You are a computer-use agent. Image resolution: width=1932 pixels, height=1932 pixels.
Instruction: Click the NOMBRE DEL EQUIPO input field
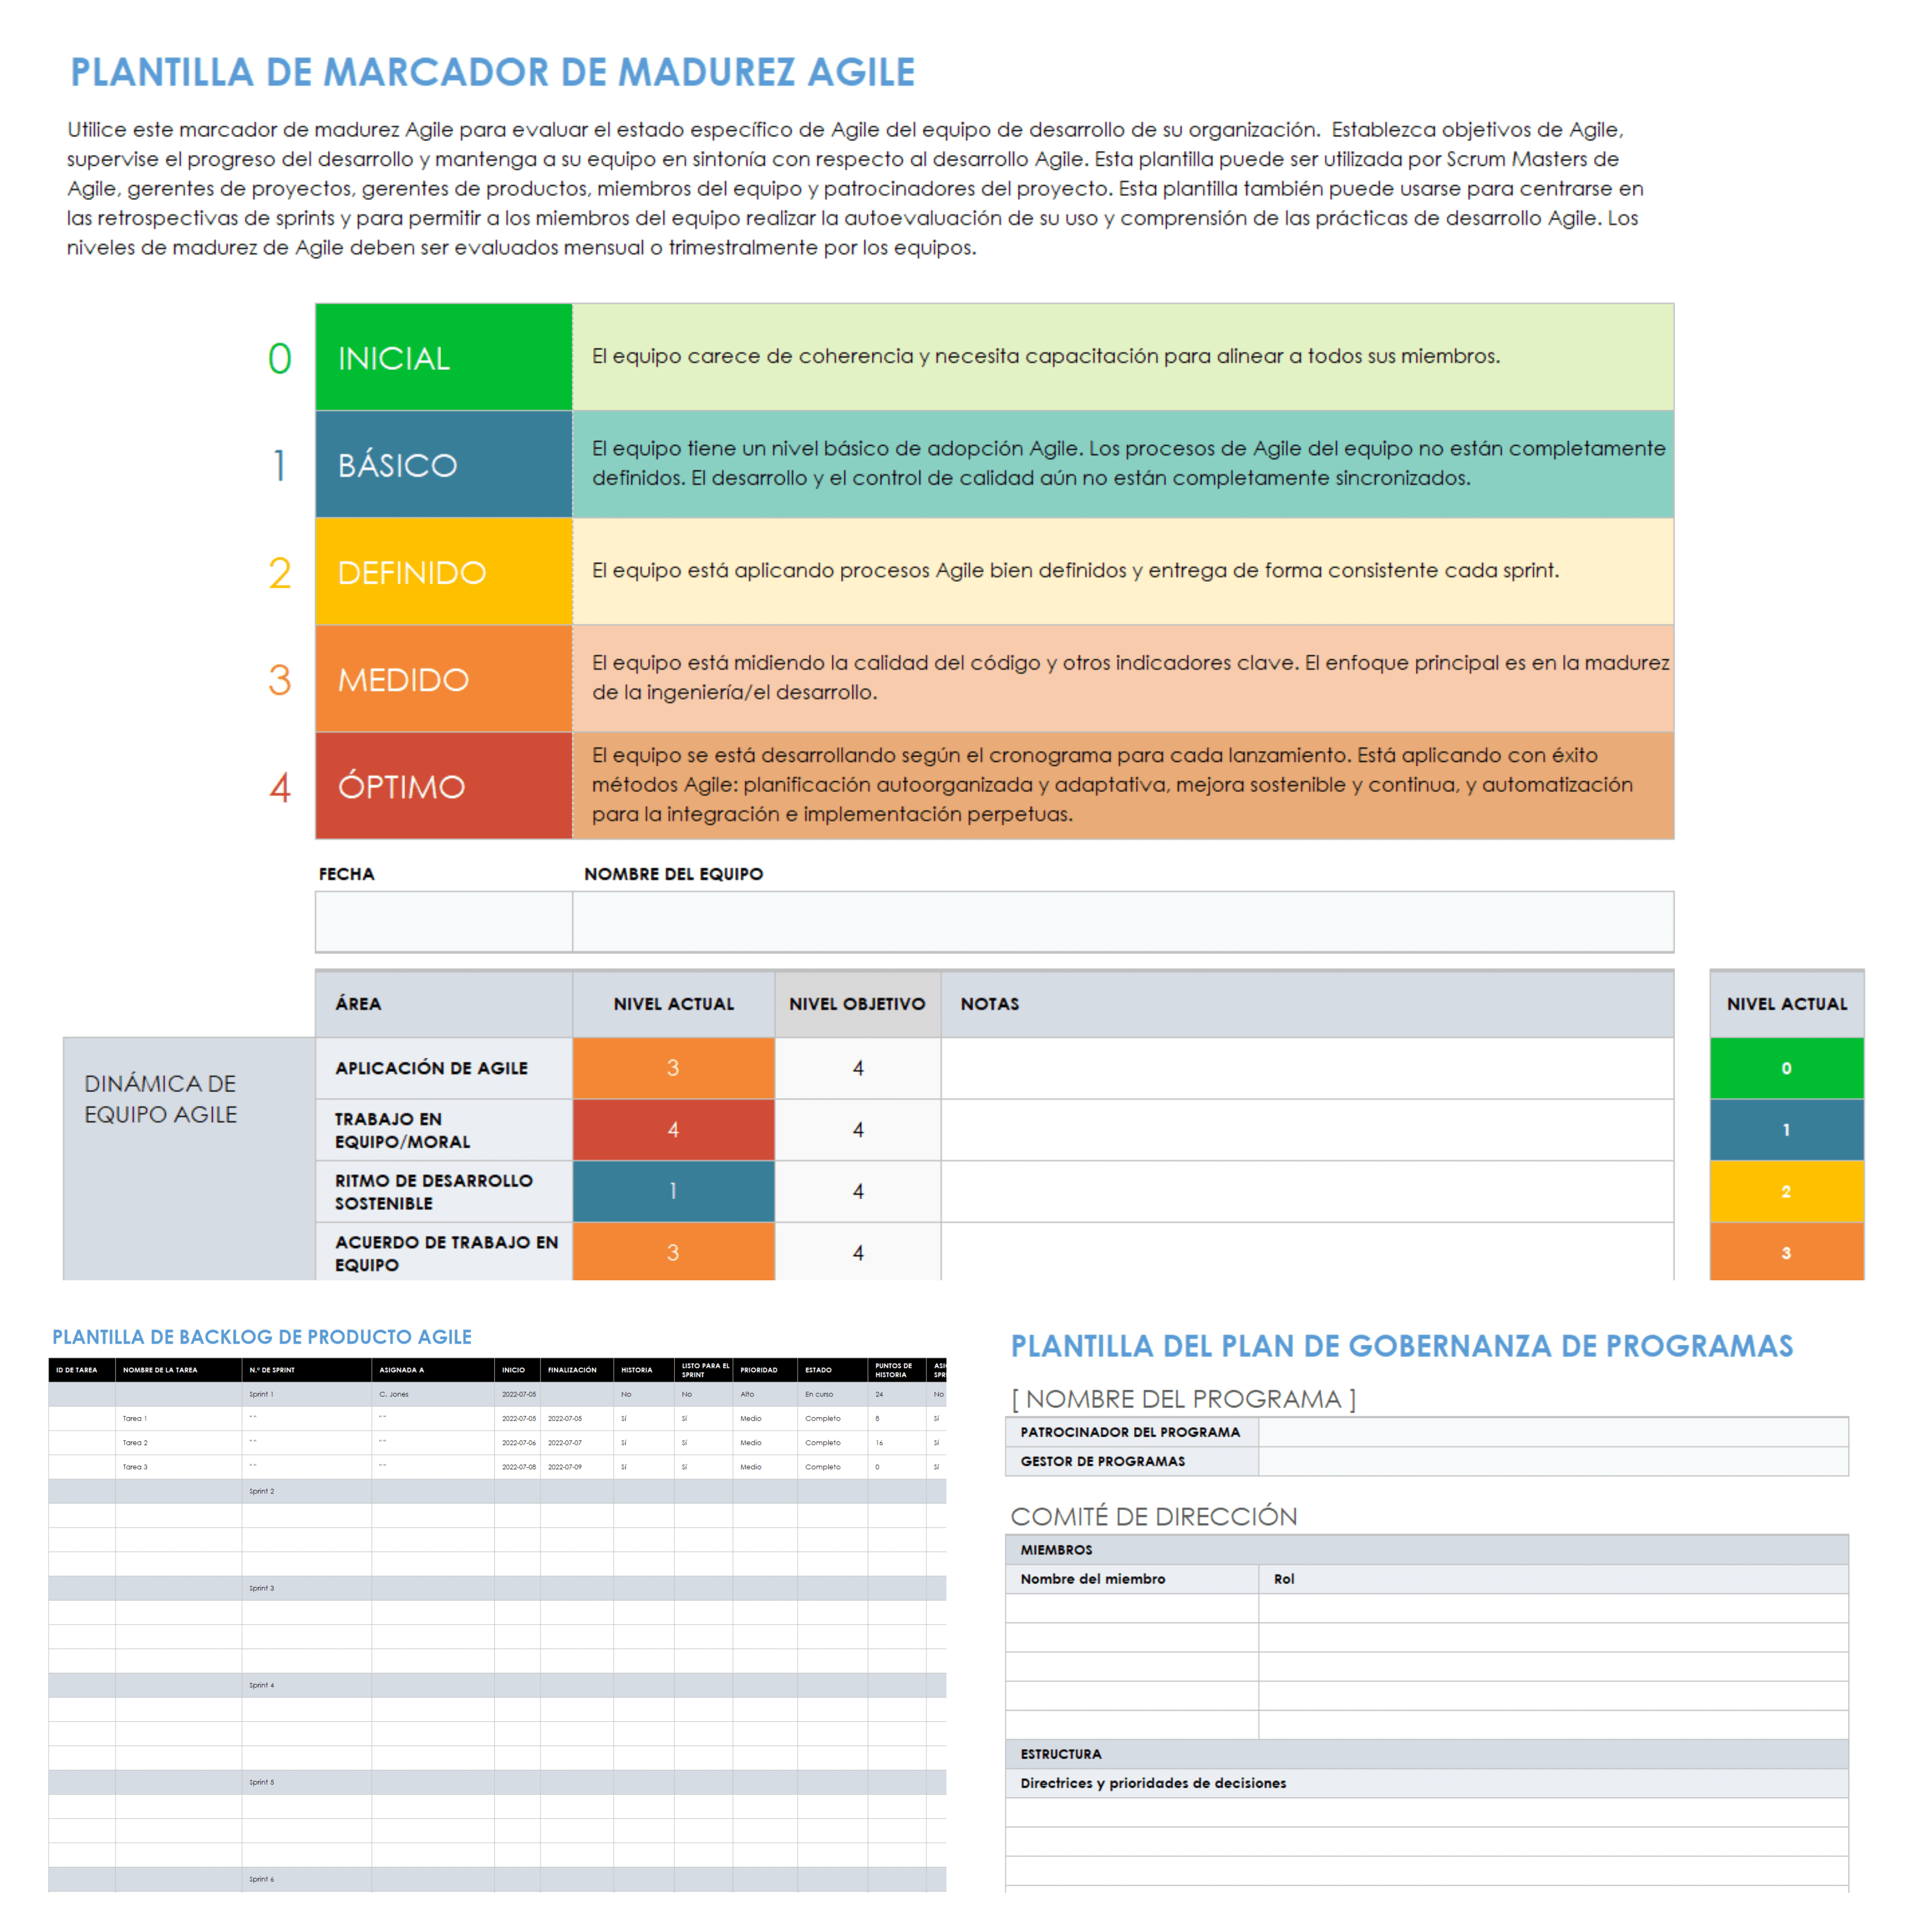pos(1123,921)
